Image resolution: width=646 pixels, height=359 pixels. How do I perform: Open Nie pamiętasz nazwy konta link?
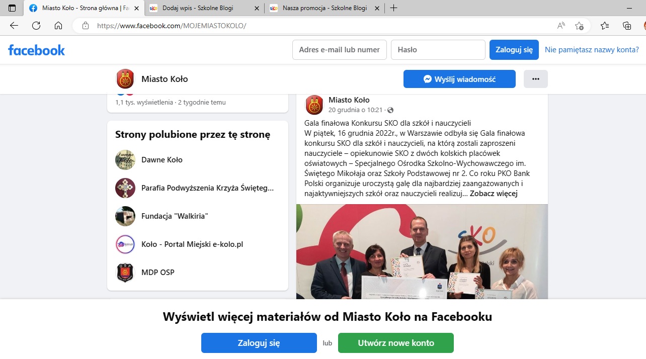click(x=592, y=50)
